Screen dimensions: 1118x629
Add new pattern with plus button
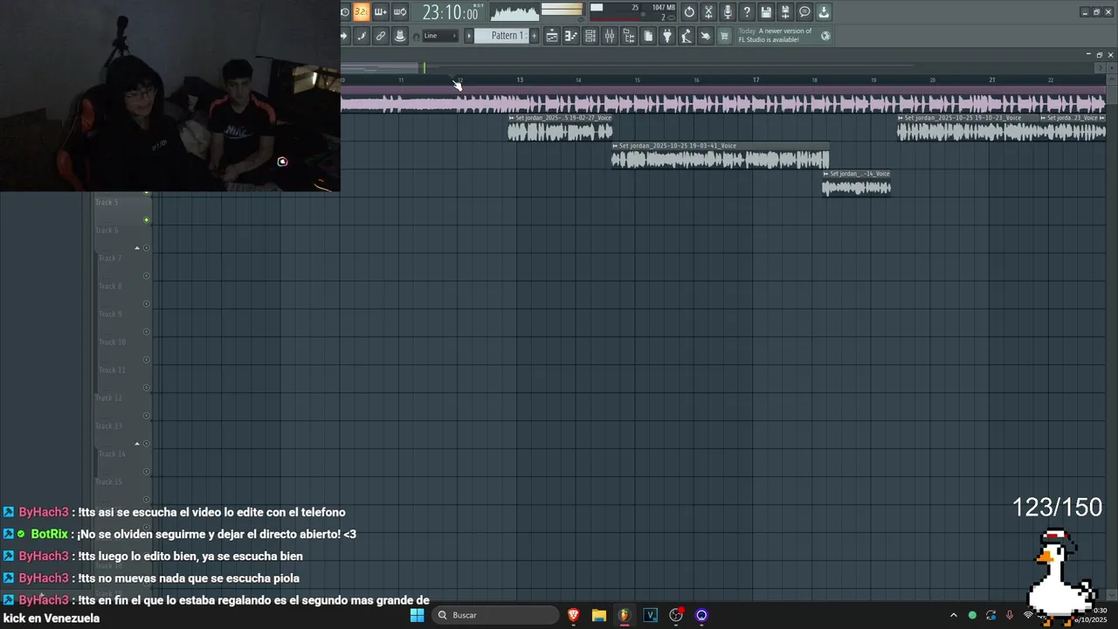click(x=534, y=36)
